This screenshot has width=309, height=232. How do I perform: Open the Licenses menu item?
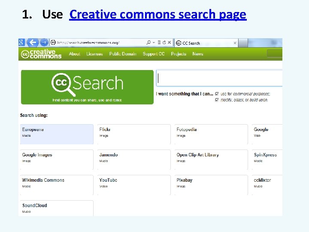(94, 54)
